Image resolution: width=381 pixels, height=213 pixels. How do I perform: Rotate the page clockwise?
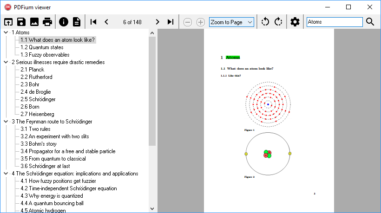[278, 22]
